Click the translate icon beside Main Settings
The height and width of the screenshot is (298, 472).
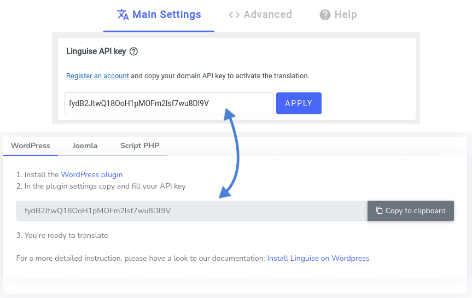(x=123, y=14)
